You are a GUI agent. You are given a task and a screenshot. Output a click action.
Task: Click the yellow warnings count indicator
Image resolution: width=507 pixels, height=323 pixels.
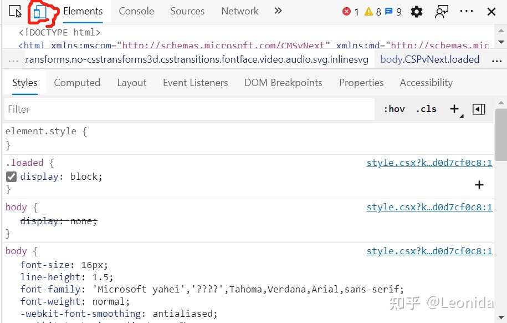tap(373, 12)
